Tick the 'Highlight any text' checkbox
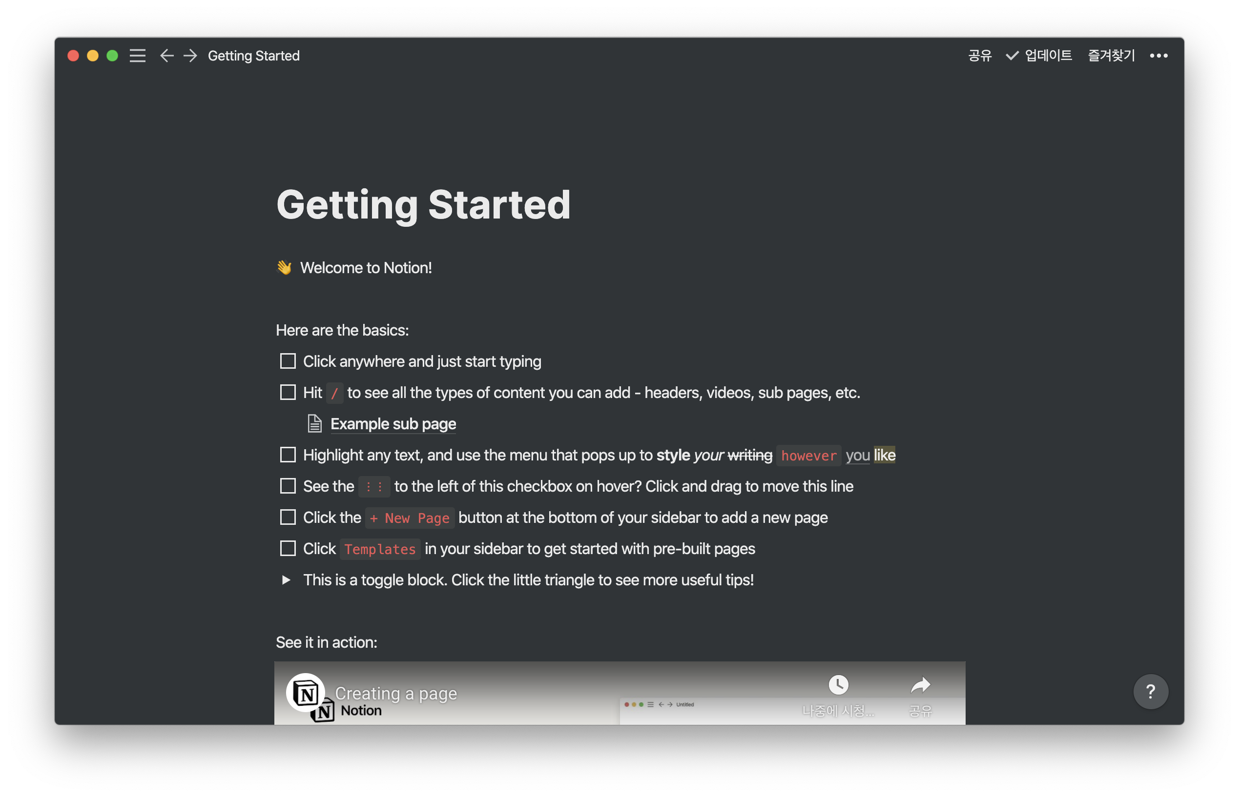Screen dimensions: 1239x797 pos(288,455)
